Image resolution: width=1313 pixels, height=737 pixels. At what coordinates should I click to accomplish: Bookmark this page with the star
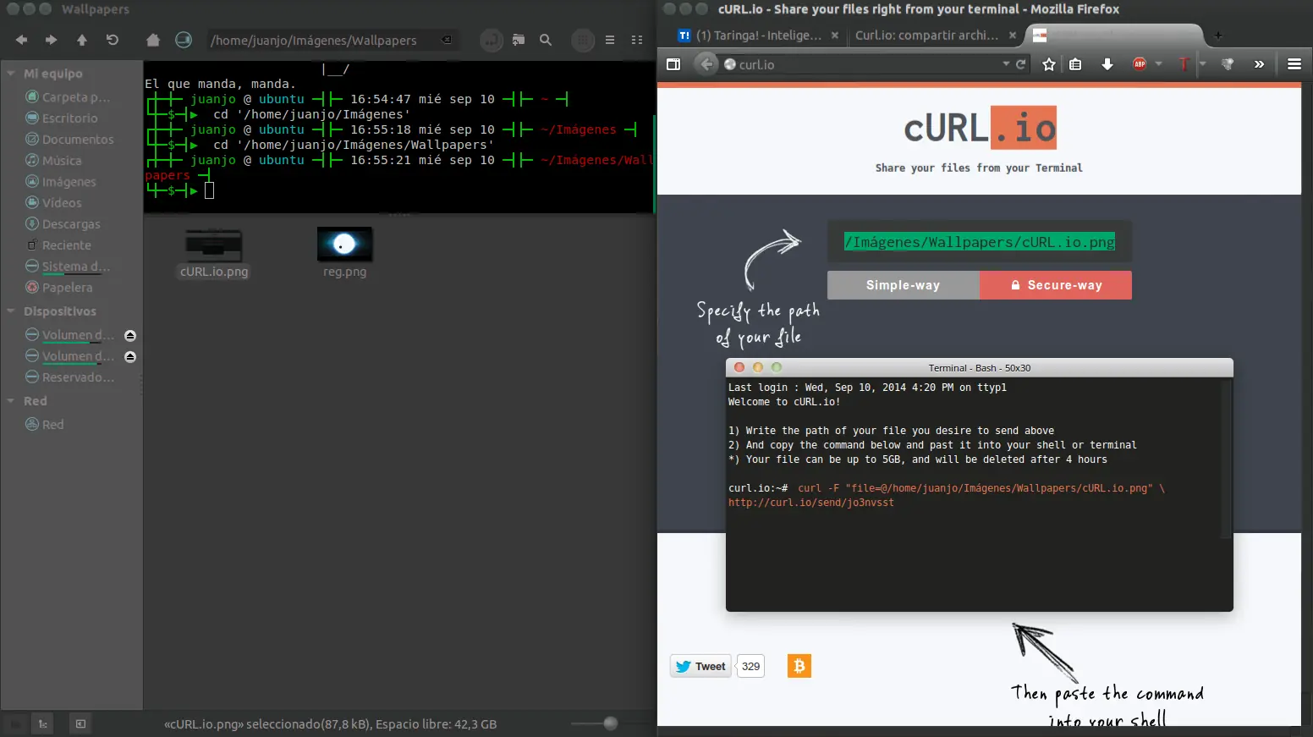coord(1049,64)
